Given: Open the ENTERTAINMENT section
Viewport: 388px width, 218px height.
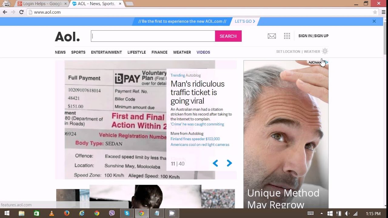Looking at the screenshot, I should 106,52.
